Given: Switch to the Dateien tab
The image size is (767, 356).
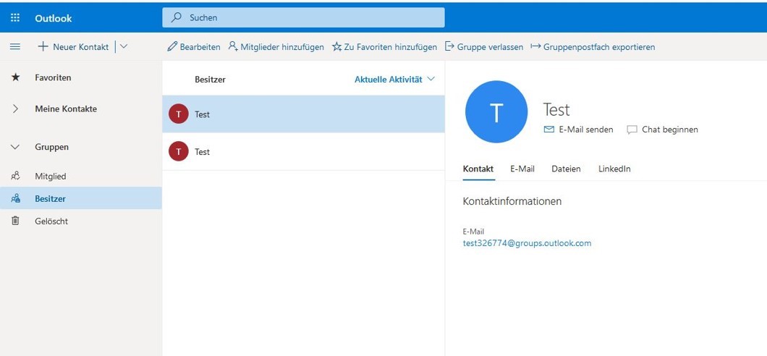Looking at the screenshot, I should (x=566, y=169).
